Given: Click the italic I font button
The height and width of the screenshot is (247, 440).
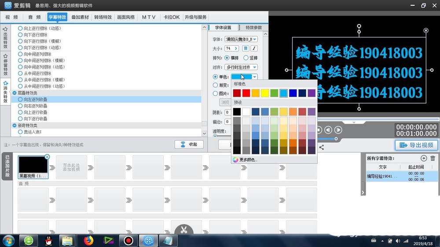Looking at the screenshot, I should click(254, 48).
